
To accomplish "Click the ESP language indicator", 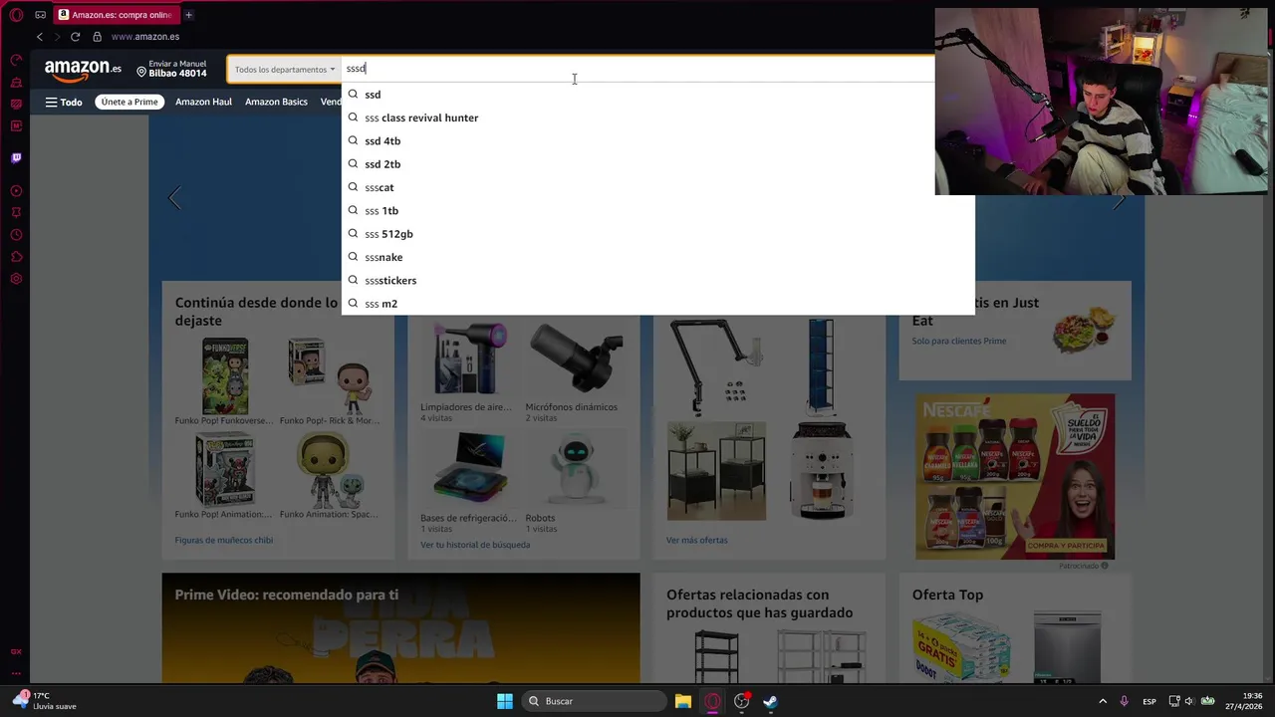I will pyautogui.click(x=1149, y=701).
